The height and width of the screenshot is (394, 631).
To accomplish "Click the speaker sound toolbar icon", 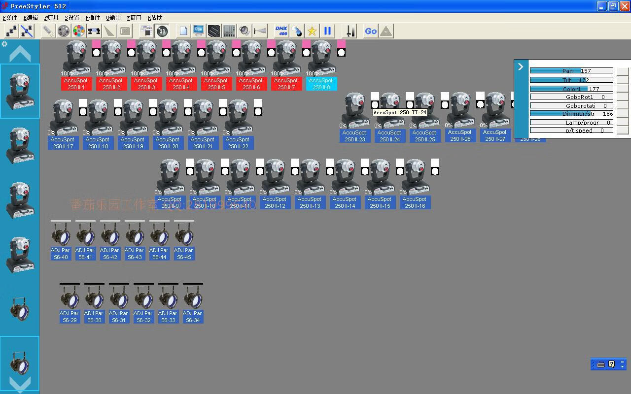I will coord(245,31).
